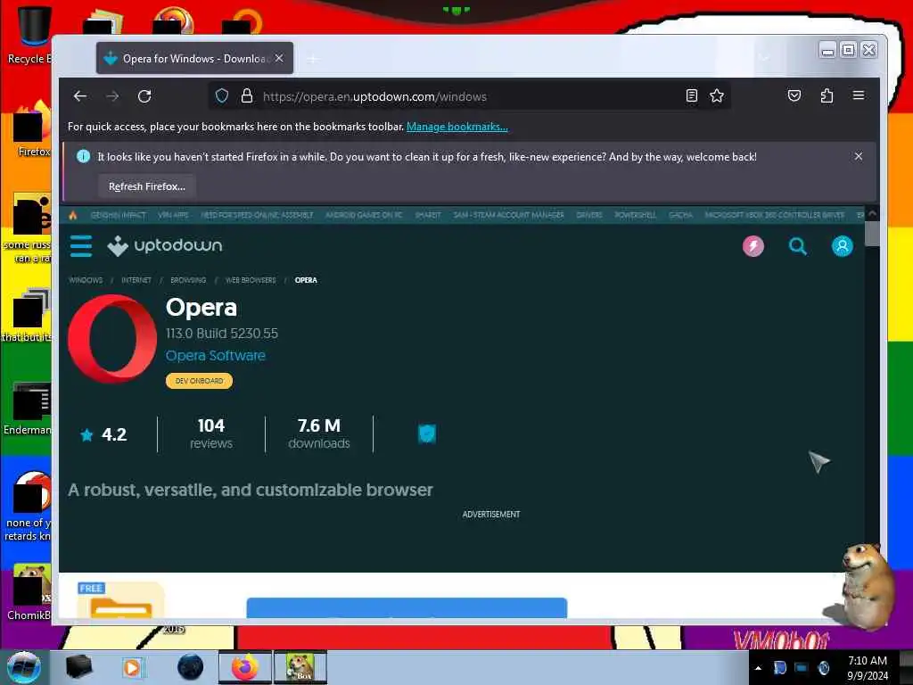Image resolution: width=913 pixels, height=685 pixels.
Task: Open the Firefox extensions puzzle icon
Action: coord(827,95)
